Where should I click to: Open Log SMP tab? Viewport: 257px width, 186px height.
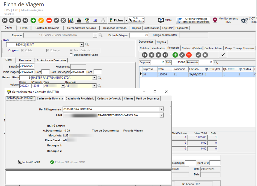(167, 28)
